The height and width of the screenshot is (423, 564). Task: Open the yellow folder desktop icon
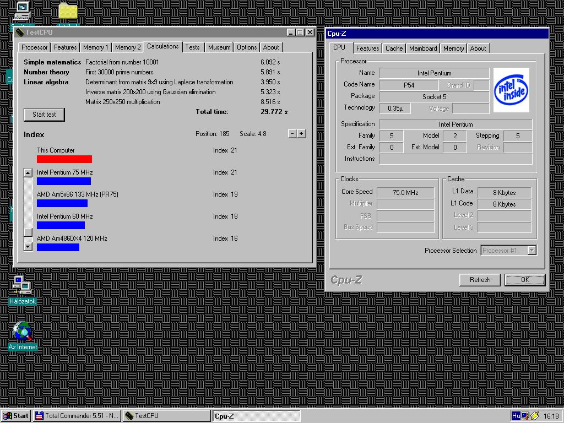click(x=68, y=12)
